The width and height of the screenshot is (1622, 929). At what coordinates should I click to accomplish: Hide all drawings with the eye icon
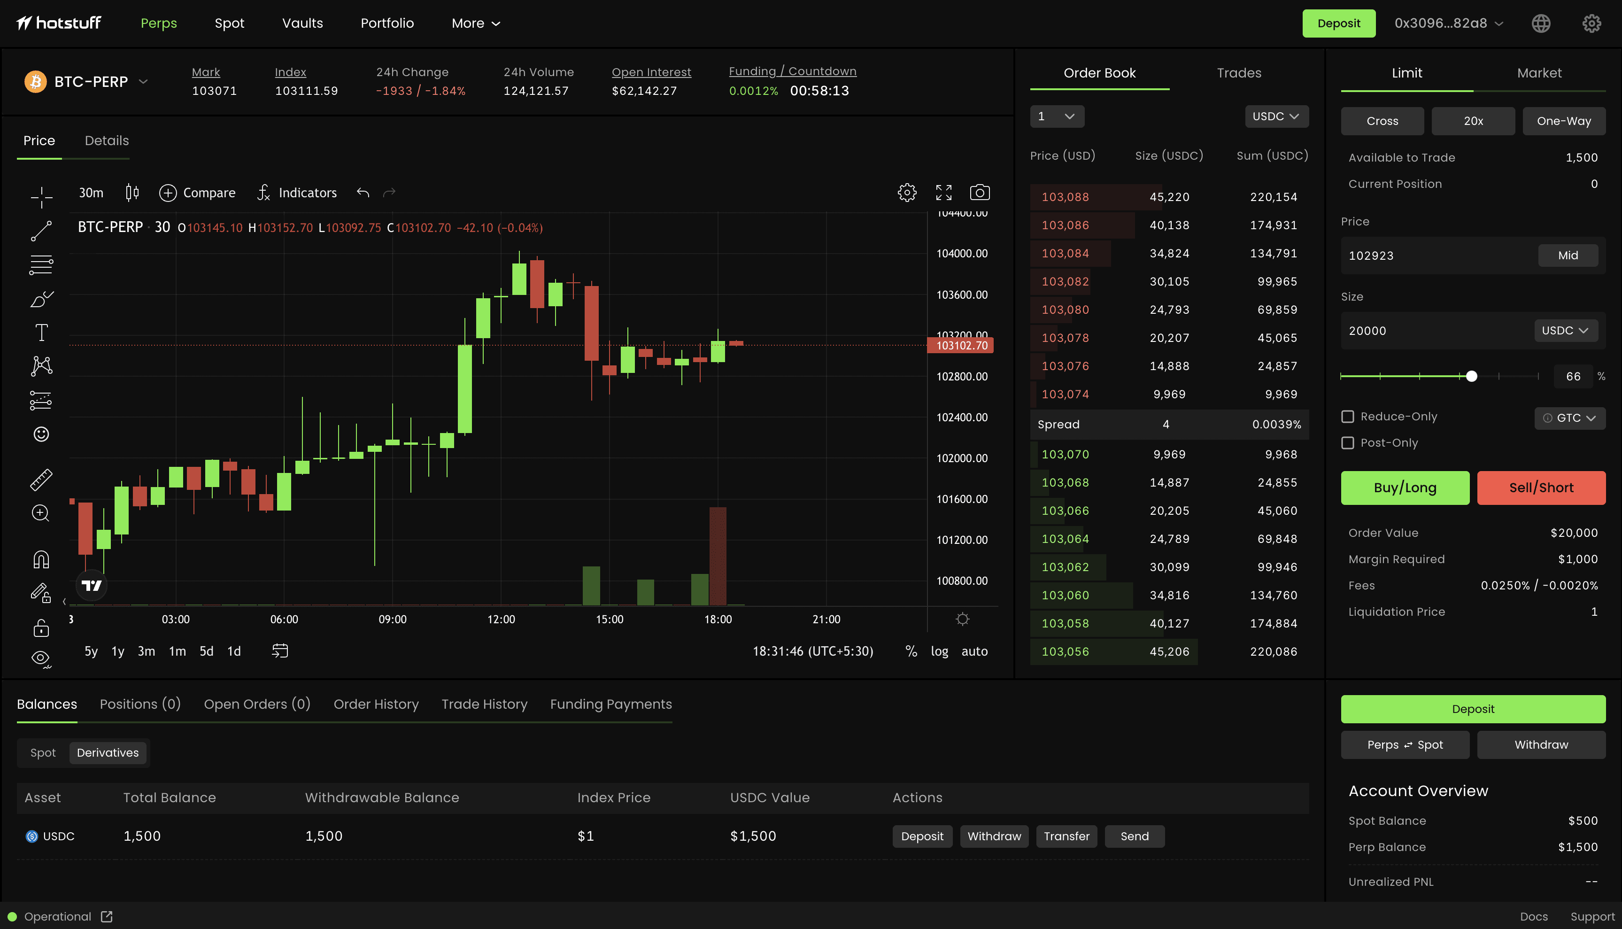point(40,658)
